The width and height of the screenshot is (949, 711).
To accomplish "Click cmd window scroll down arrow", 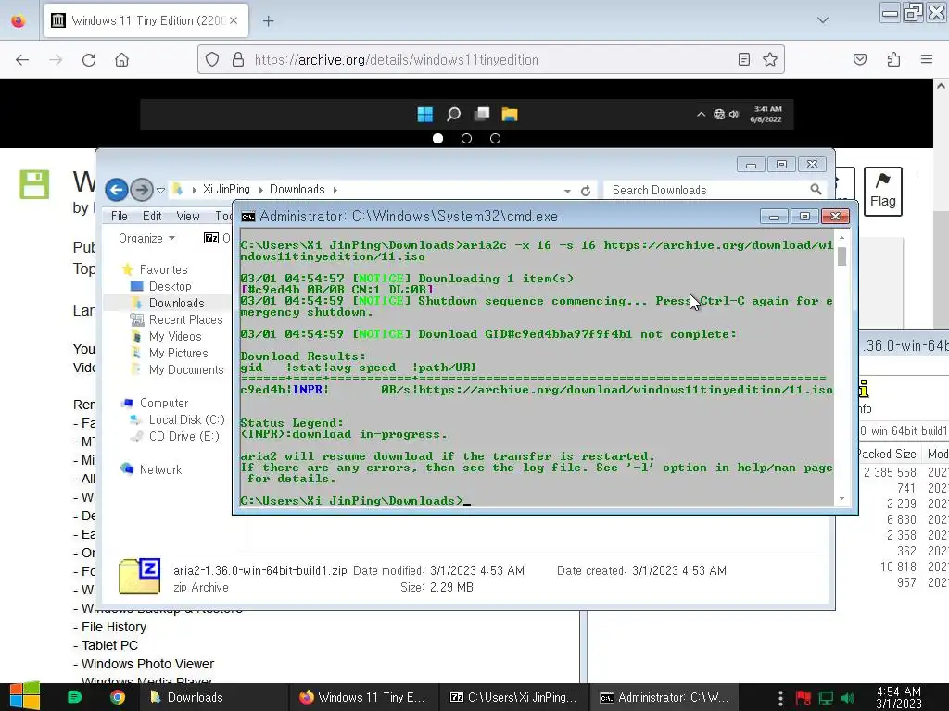I will coord(841,499).
